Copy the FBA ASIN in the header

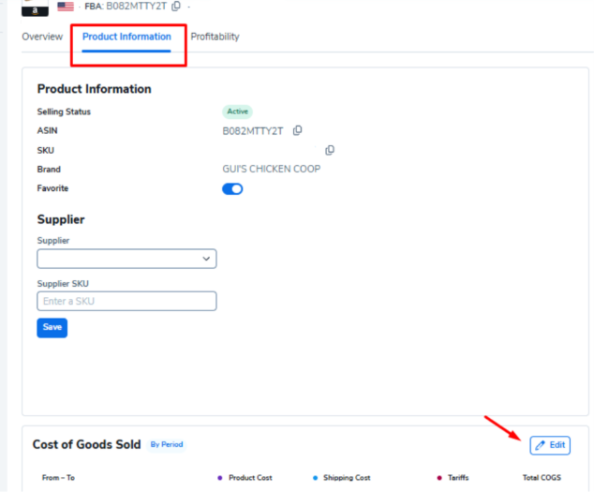(x=176, y=6)
